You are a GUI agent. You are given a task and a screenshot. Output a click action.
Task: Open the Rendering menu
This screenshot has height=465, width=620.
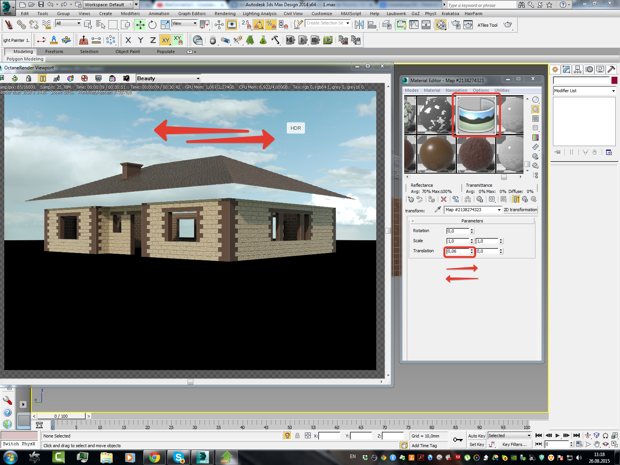tap(225, 14)
